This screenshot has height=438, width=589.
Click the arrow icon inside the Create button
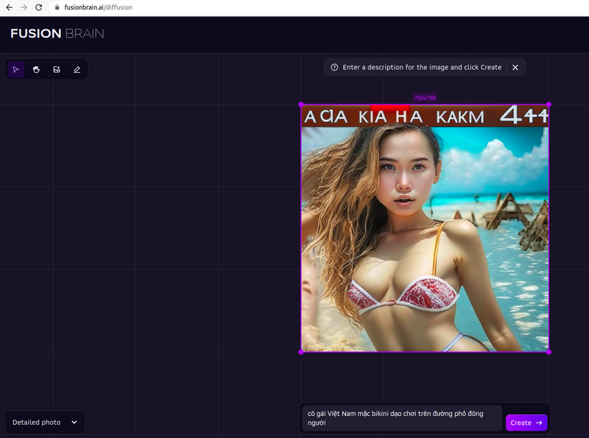[x=538, y=423]
